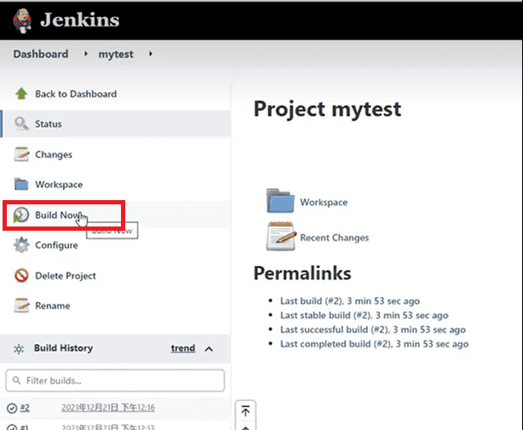Focus the Filter builds search field
The height and width of the screenshot is (430, 523).
115,381
